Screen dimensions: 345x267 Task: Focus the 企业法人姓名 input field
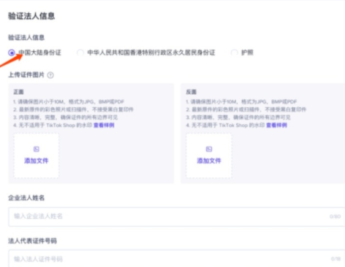[177, 217]
